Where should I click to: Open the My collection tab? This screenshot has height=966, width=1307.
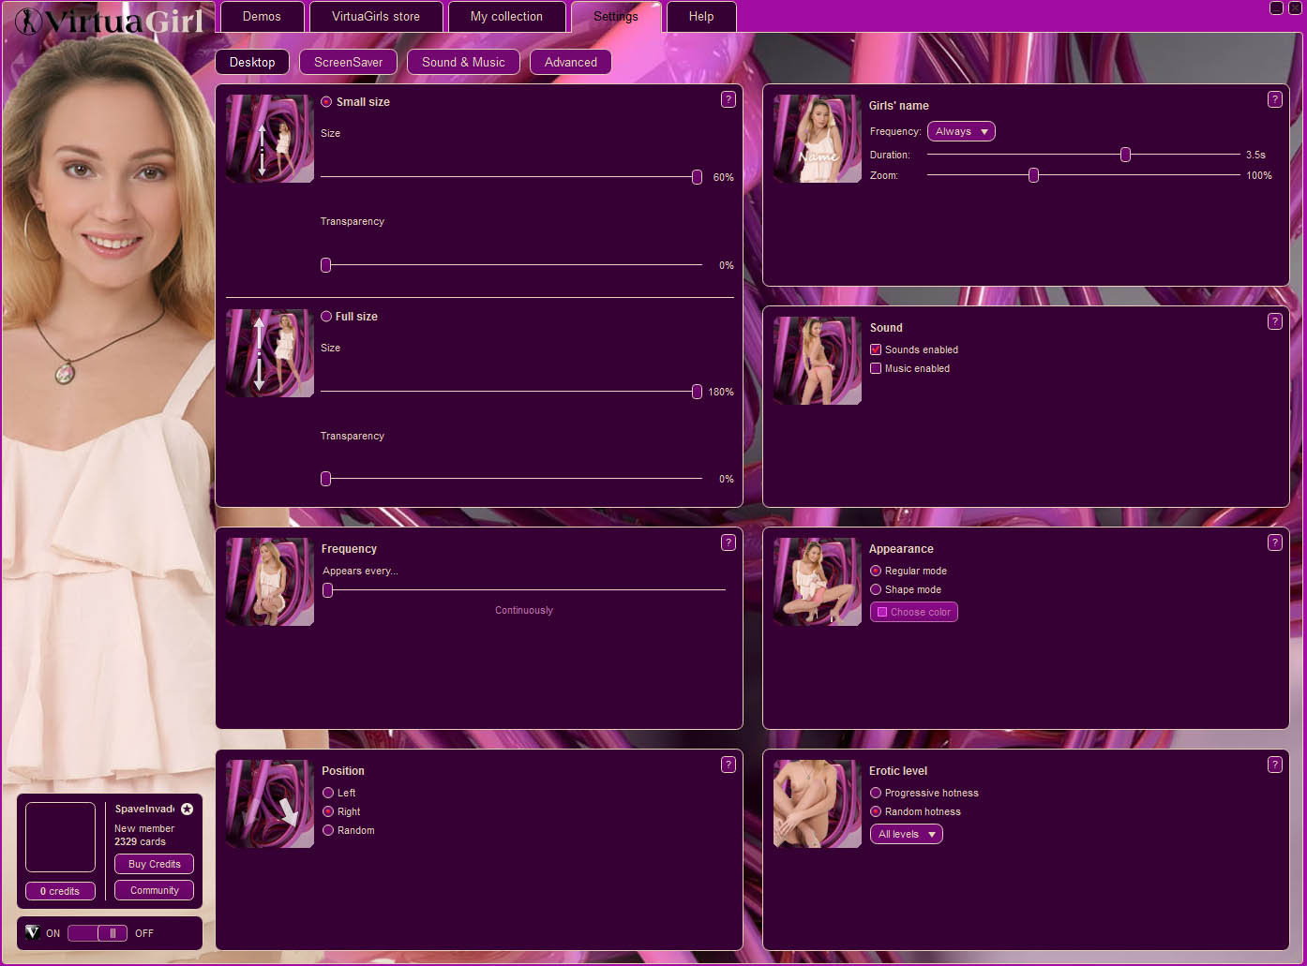[x=506, y=17]
